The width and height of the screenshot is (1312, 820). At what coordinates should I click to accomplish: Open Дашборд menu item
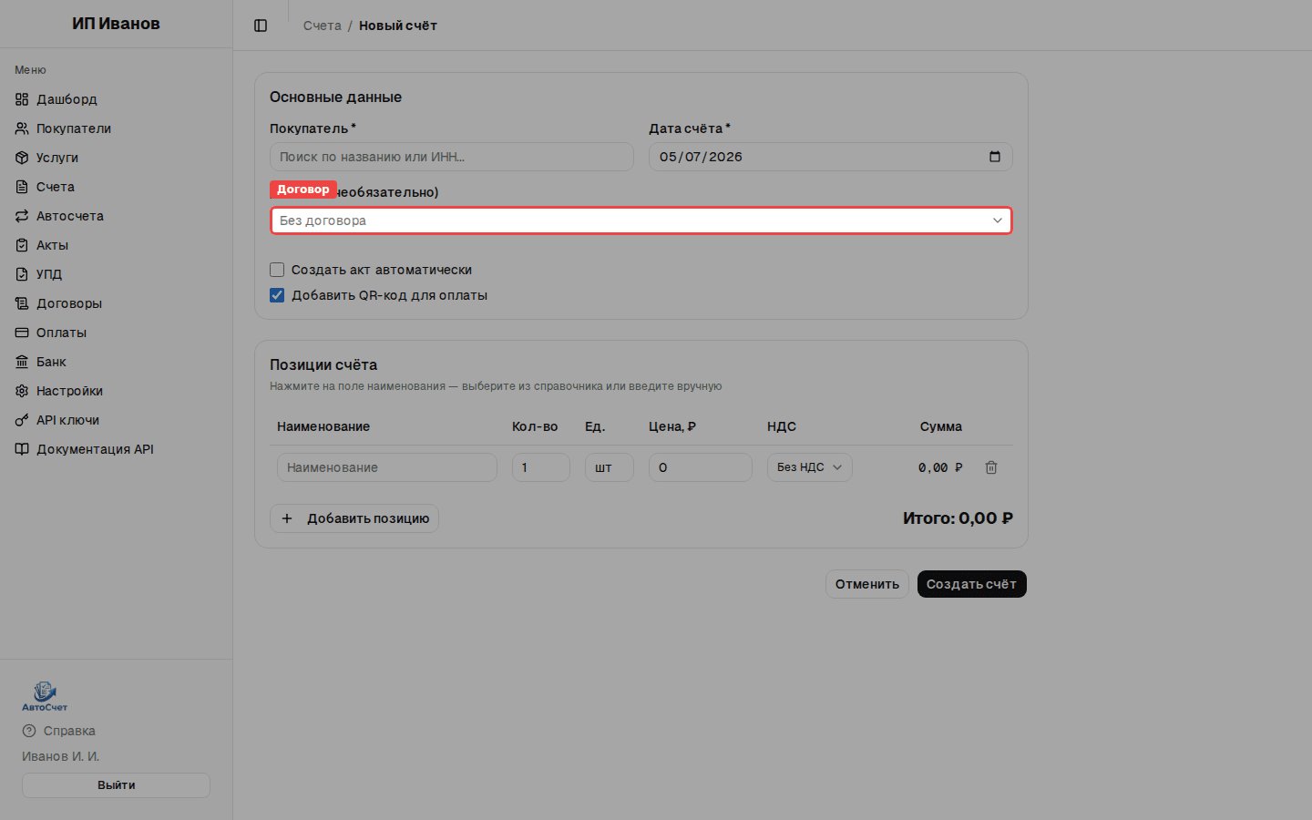coord(116,99)
